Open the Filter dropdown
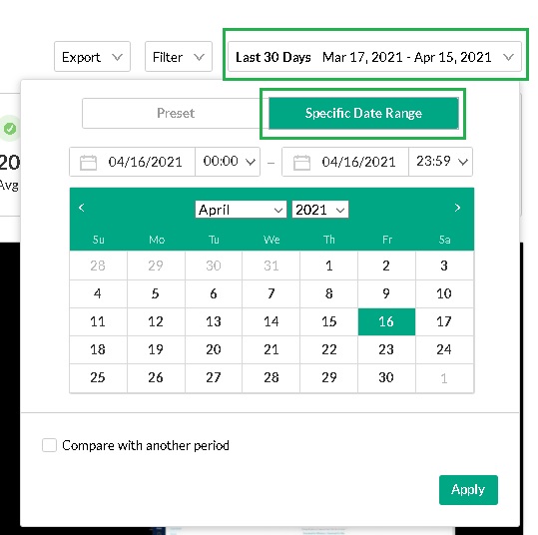 [x=179, y=57]
